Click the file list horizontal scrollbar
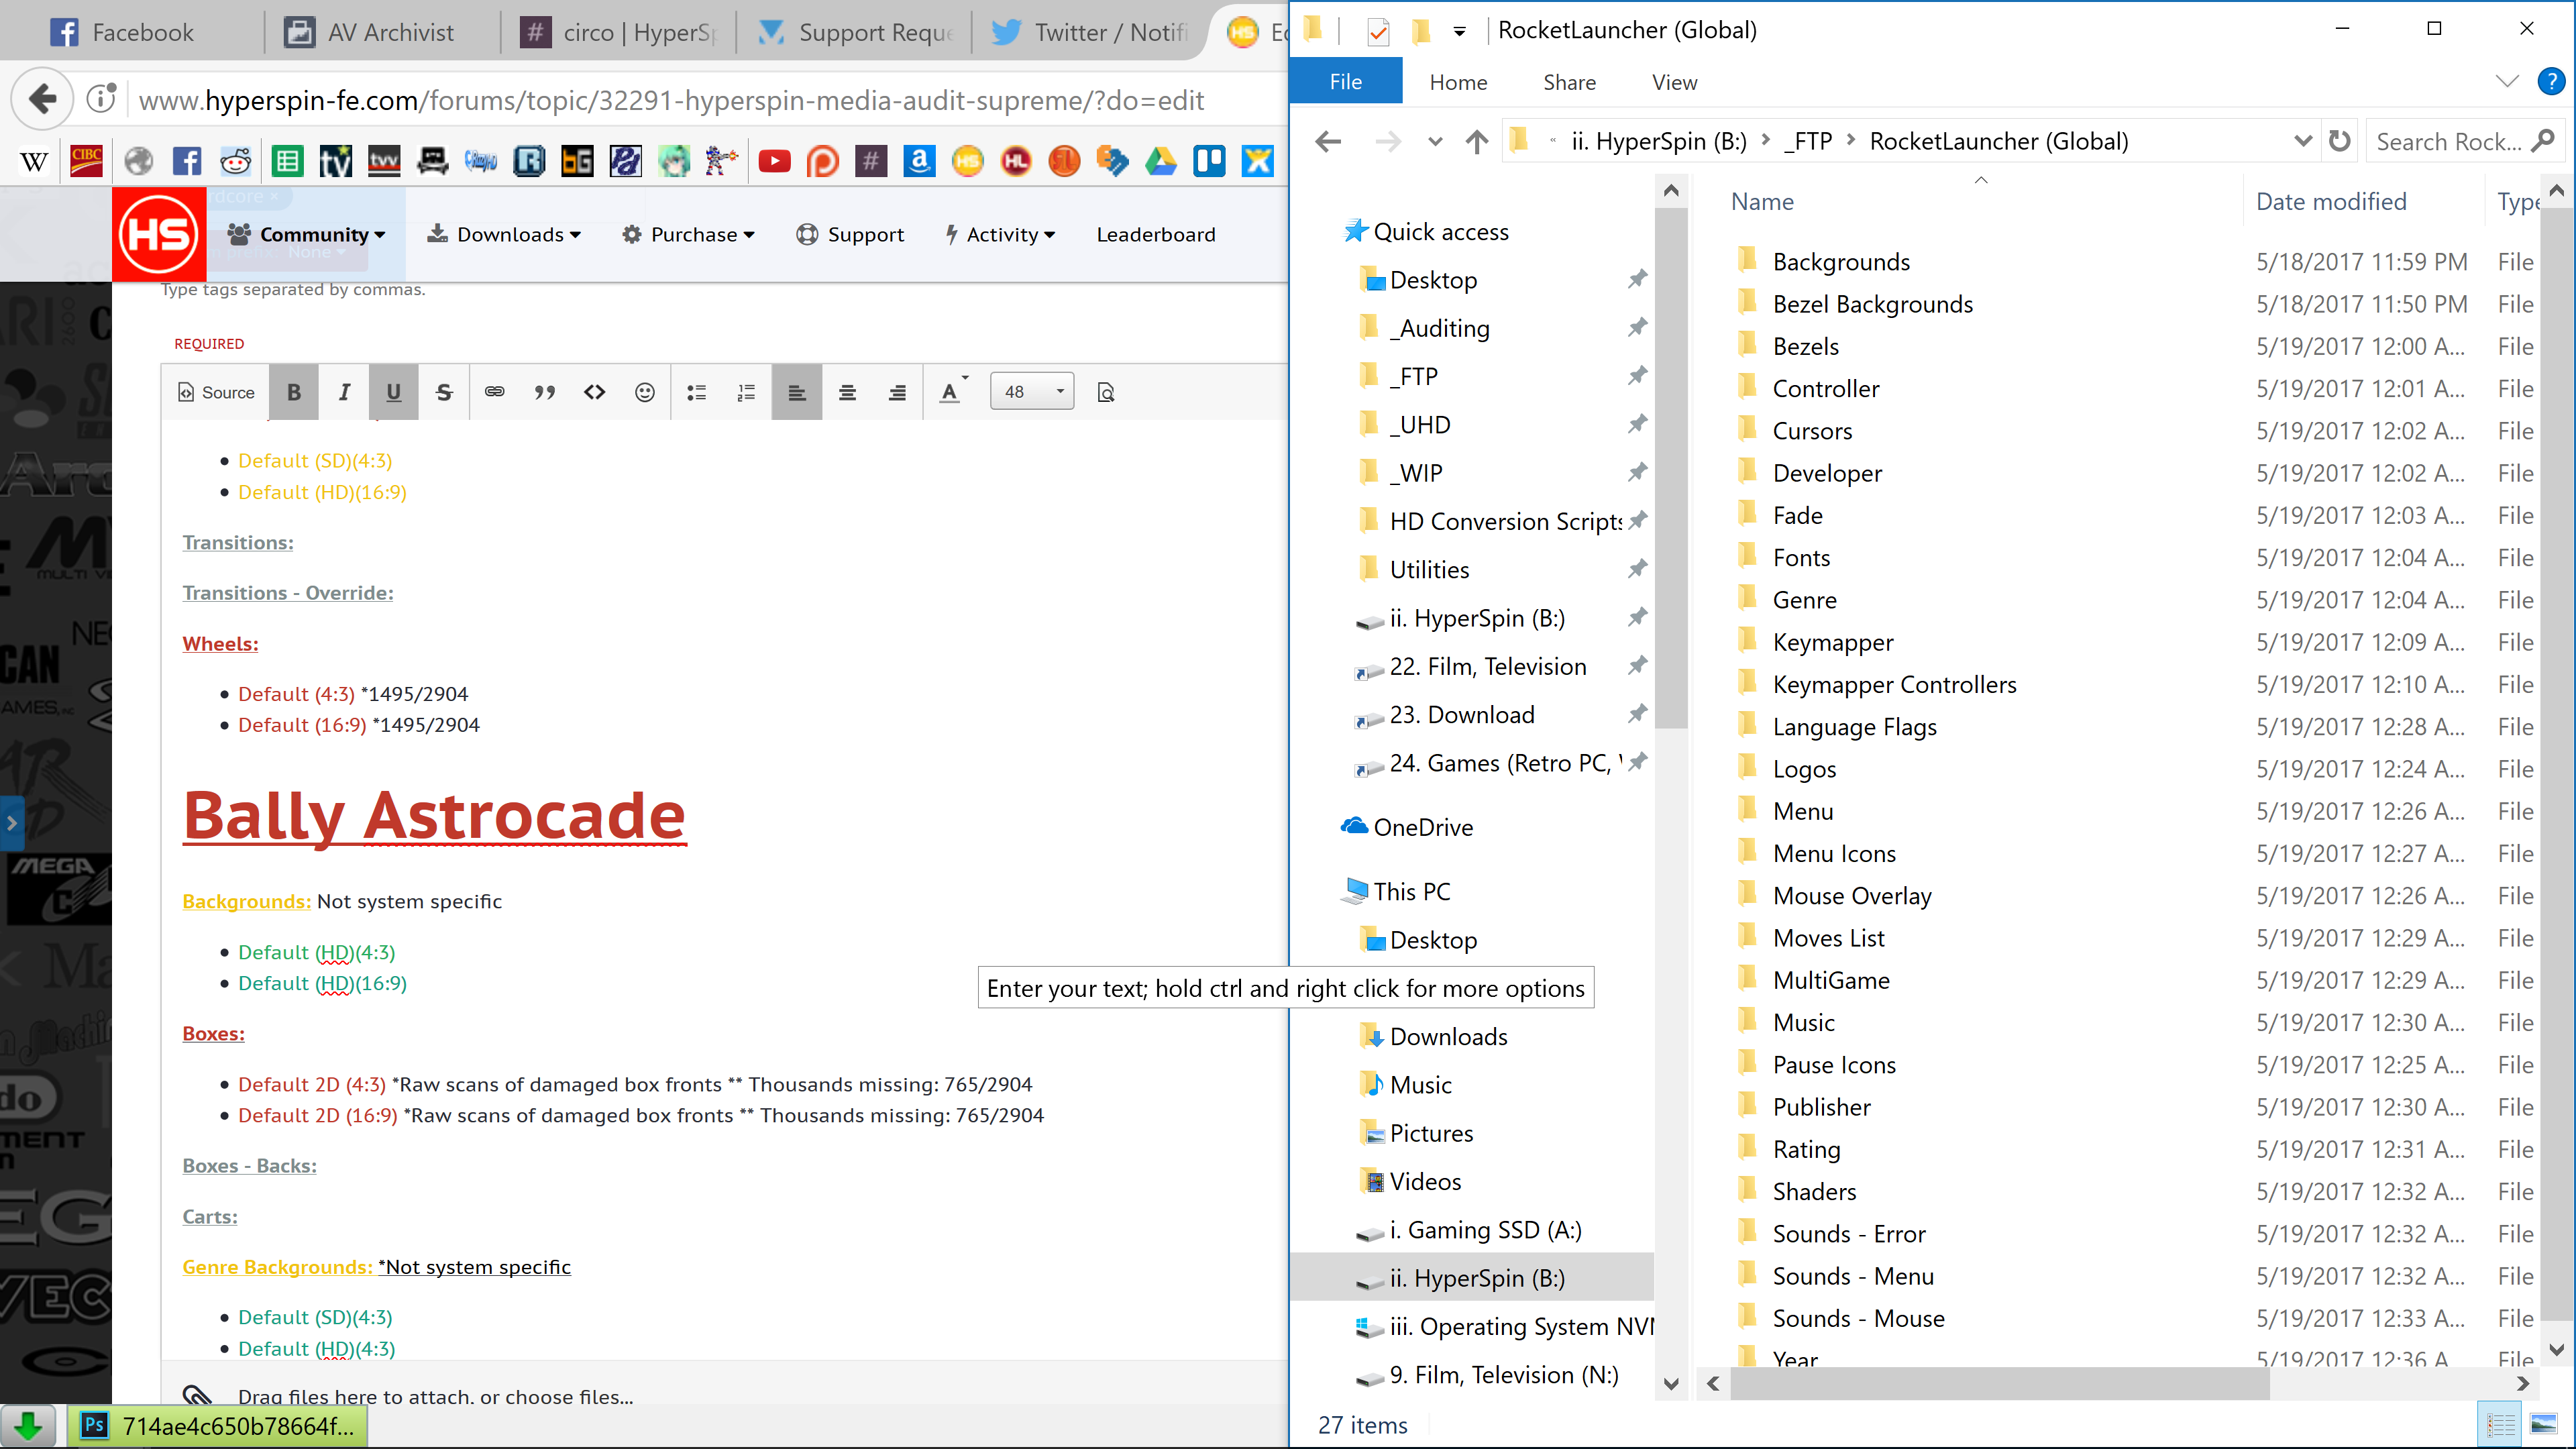This screenshot has width=2576, height=1449. coord(2000,1384)
